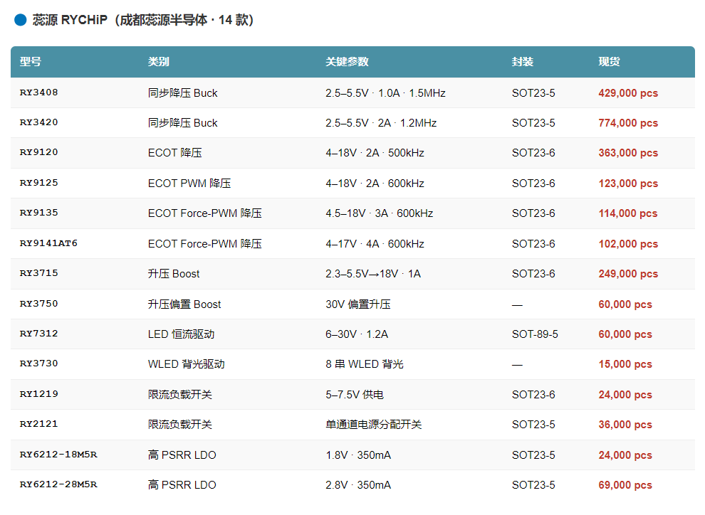
Task: Click the 型号 column header
Action: pos(31,62)
